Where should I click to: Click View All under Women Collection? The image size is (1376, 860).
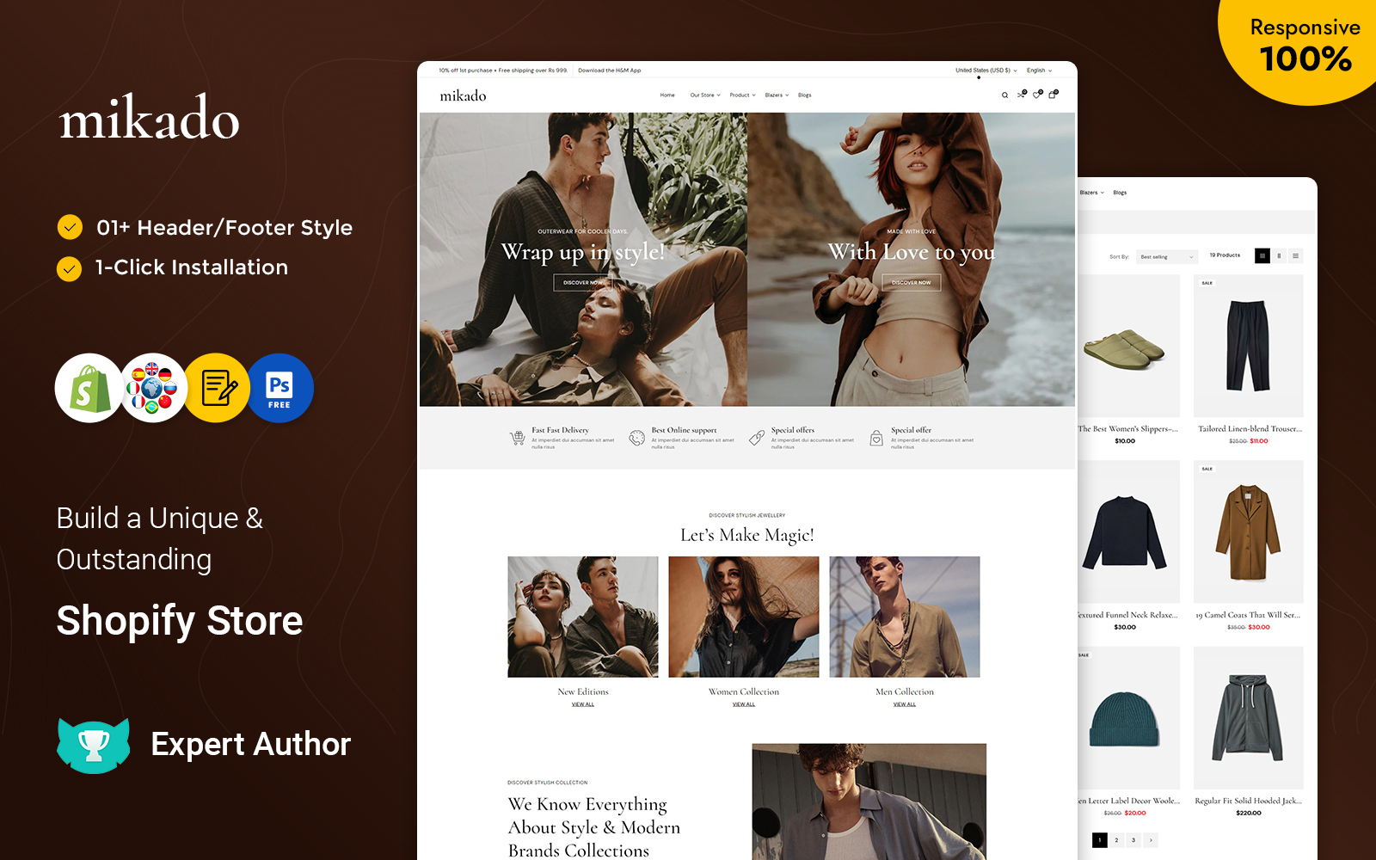click(x=744, y=704)
